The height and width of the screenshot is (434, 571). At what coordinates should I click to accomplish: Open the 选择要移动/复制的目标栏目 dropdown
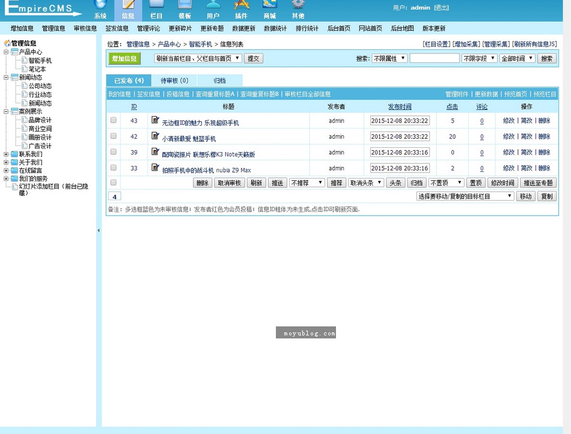465,196
